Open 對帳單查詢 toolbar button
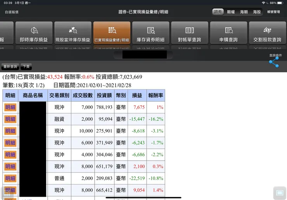287x200 pixels. (190, 33)
